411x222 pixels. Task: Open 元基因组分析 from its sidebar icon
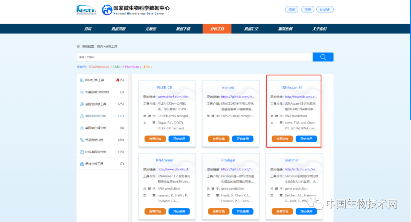click(82, 140)
